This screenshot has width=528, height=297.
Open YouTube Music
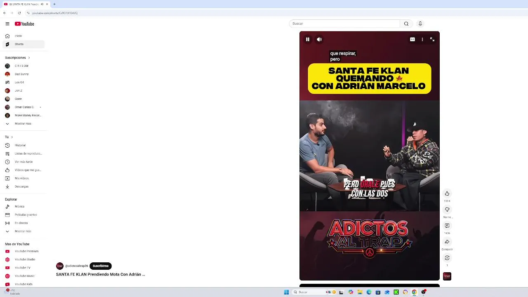(24, 276)
